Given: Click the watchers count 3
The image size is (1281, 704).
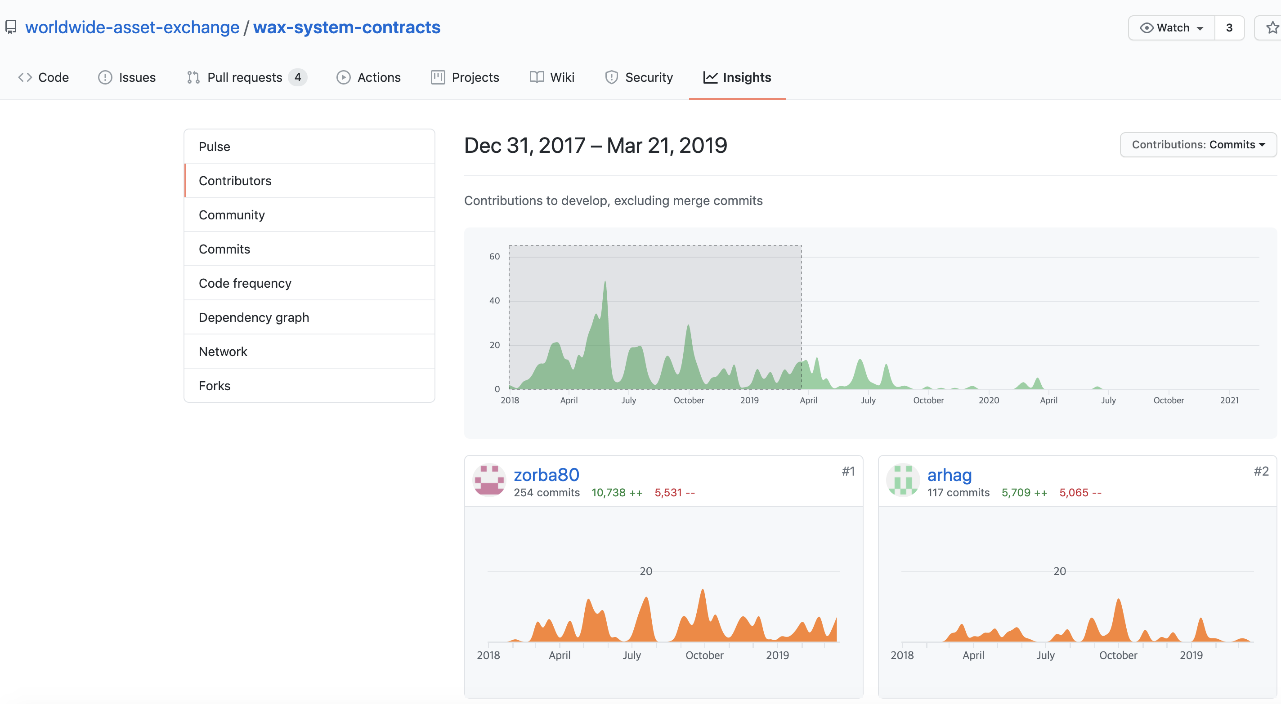Looking at the screenshot, I should [1229, 28].
